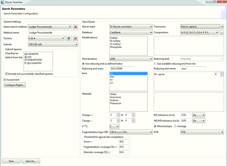Select Na+ in the Ions list
This screenshot has height=166, width=227.
[112, 77]
